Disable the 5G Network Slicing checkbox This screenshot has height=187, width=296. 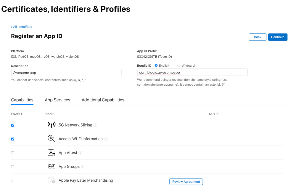click(x=12, y=125)
